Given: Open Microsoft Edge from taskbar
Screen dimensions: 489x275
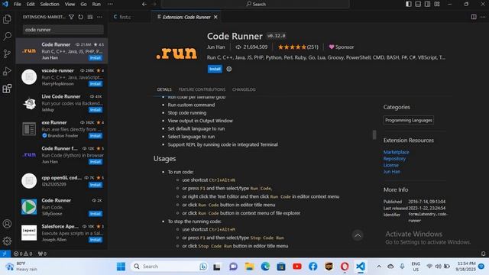Looking at the screenshot, I should [265, 267].
